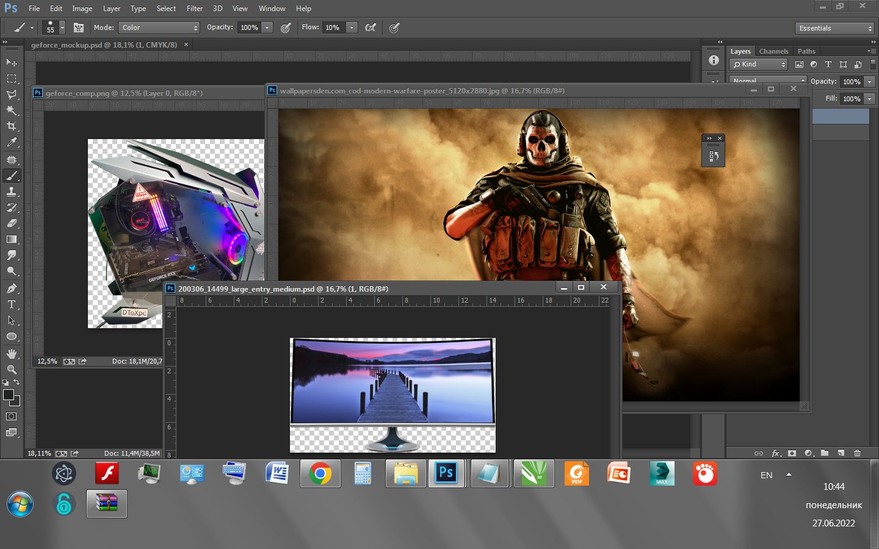Select the Polygonal Lasso tool
879x549 pixels.
pyautogui.click(x=12, y=94)
